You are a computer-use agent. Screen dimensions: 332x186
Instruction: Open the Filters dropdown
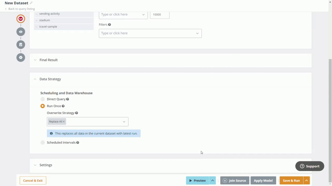click(197, 33)
